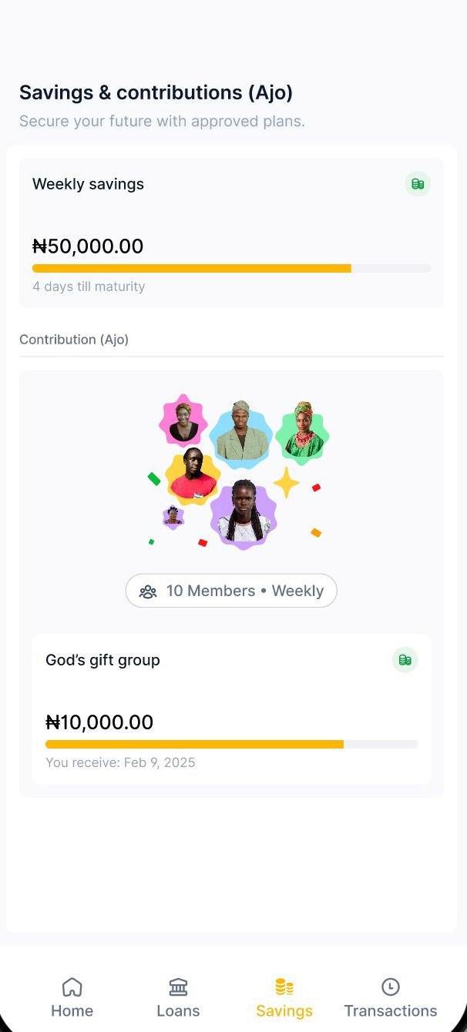This screenshot has height=1032, width=467.
Task: Tap the pink-framed member avatar
Action: 183,422
